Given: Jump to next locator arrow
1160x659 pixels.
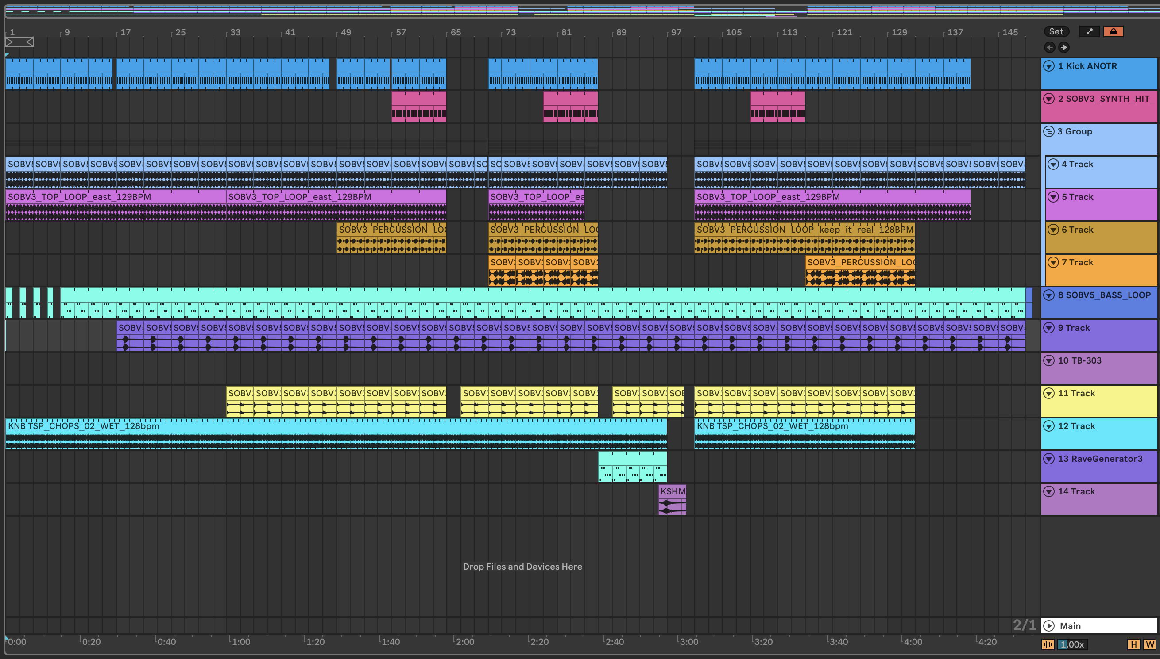Looking at the screenshot, I should click(x=1064, y=47).
